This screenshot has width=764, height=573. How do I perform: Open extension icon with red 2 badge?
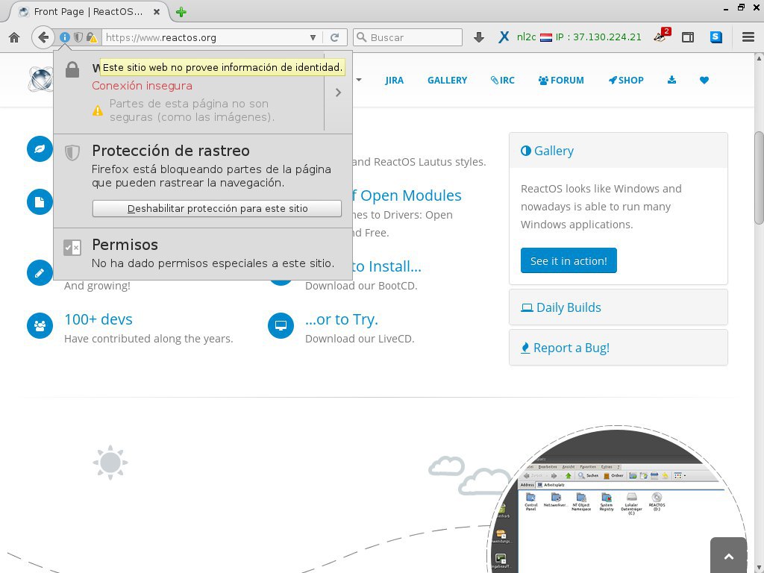662,36
